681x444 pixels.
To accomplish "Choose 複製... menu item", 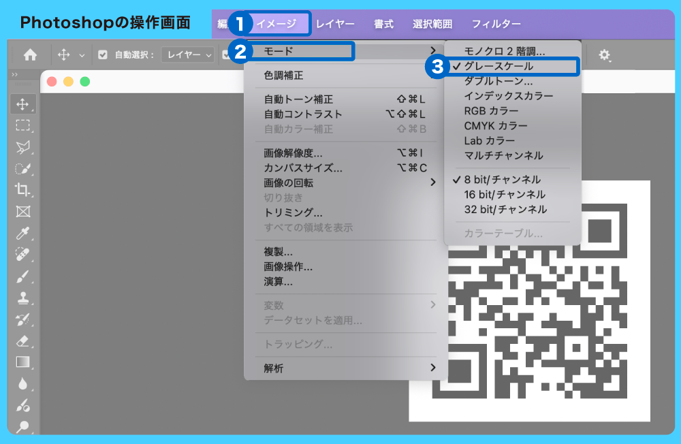I will 345,252.
